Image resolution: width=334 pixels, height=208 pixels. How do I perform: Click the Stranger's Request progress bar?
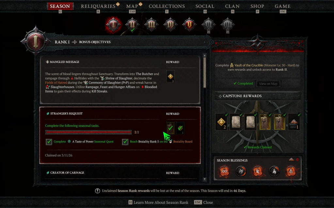pos(88,132)
